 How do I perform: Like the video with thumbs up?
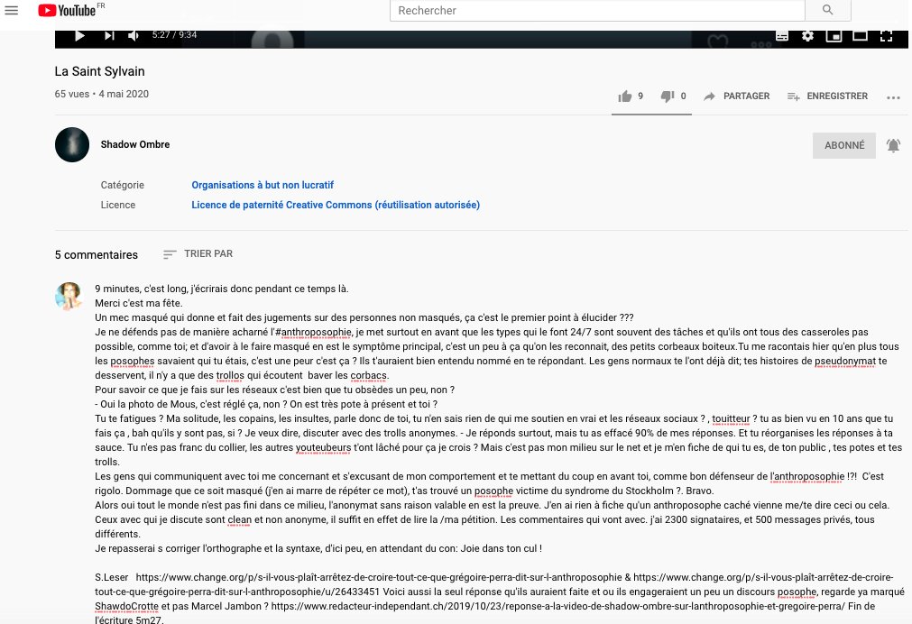[631, 96]
